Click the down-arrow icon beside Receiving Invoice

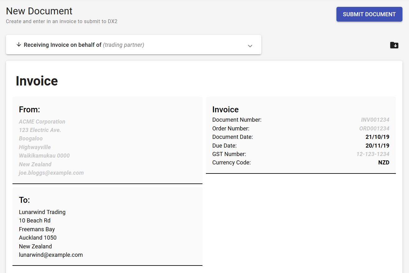(x=19, y=45)
